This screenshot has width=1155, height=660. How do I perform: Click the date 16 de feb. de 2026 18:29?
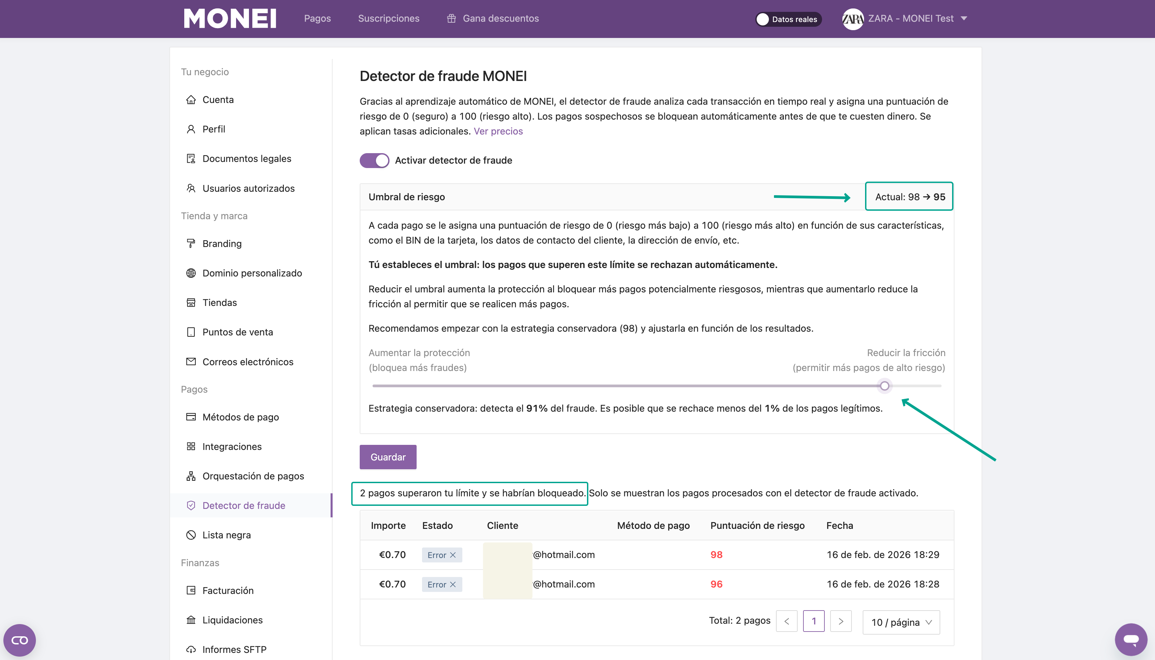(x=883, y=555)
